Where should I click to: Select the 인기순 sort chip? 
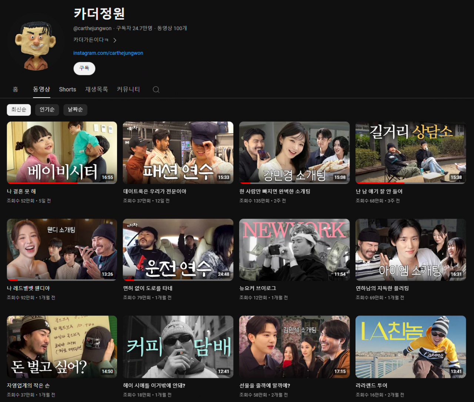point(47,109)
